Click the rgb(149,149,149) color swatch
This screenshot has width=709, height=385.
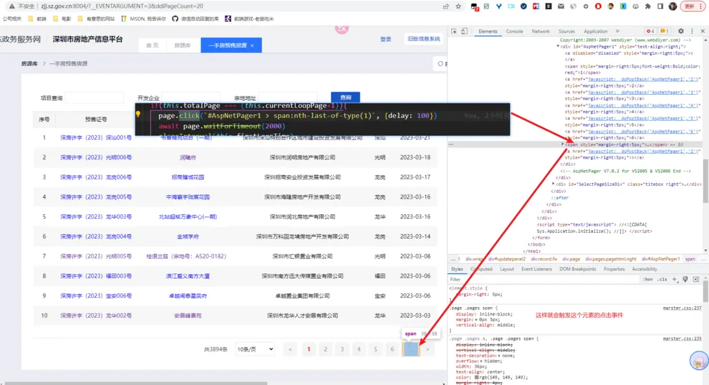tap(476, 377)
